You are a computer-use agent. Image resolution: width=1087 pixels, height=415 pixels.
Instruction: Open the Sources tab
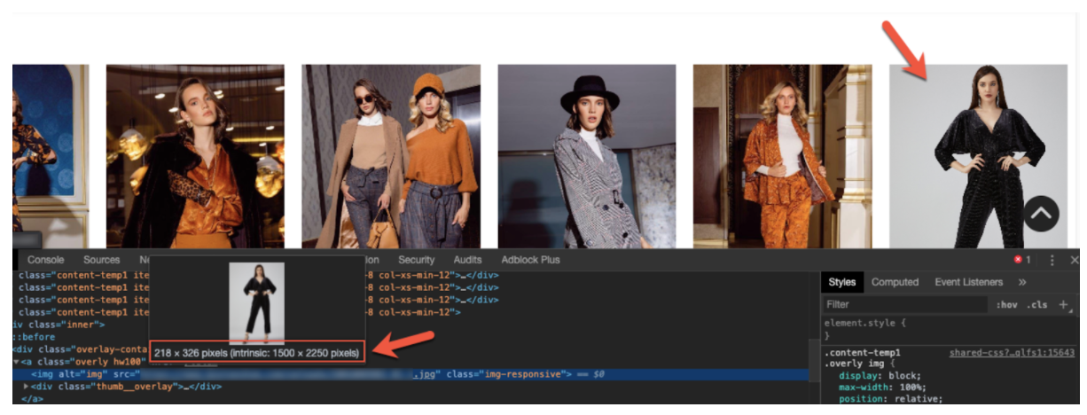102,260
